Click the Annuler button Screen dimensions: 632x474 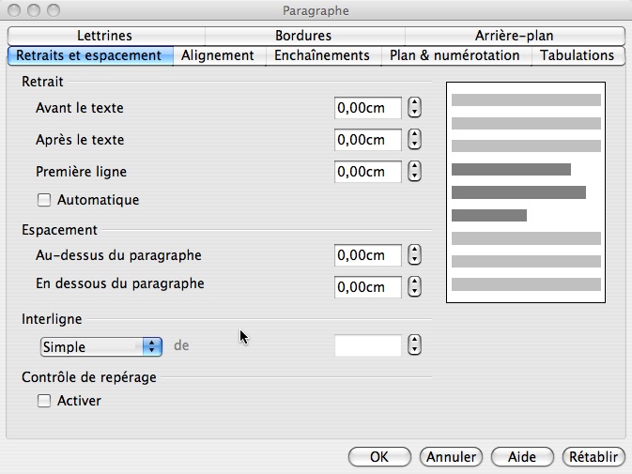pyautogui.click(x=451, y=457)
